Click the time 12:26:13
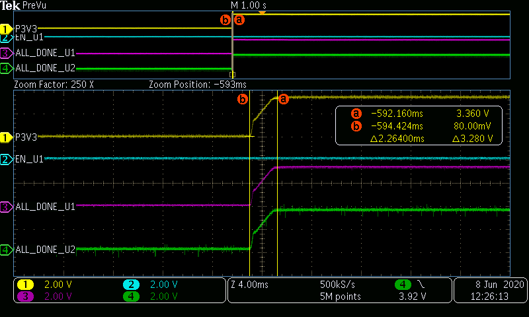 [x=489, y=297]
